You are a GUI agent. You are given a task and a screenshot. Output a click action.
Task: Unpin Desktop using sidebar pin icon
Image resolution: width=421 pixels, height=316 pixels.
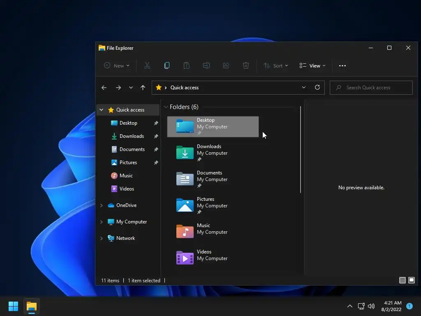coord(156,123)
